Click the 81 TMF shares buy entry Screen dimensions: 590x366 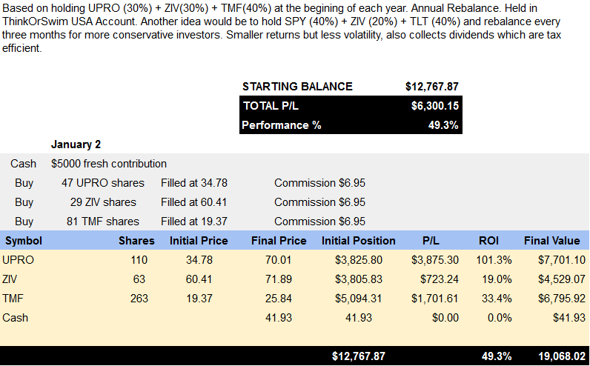coord(103,222)
